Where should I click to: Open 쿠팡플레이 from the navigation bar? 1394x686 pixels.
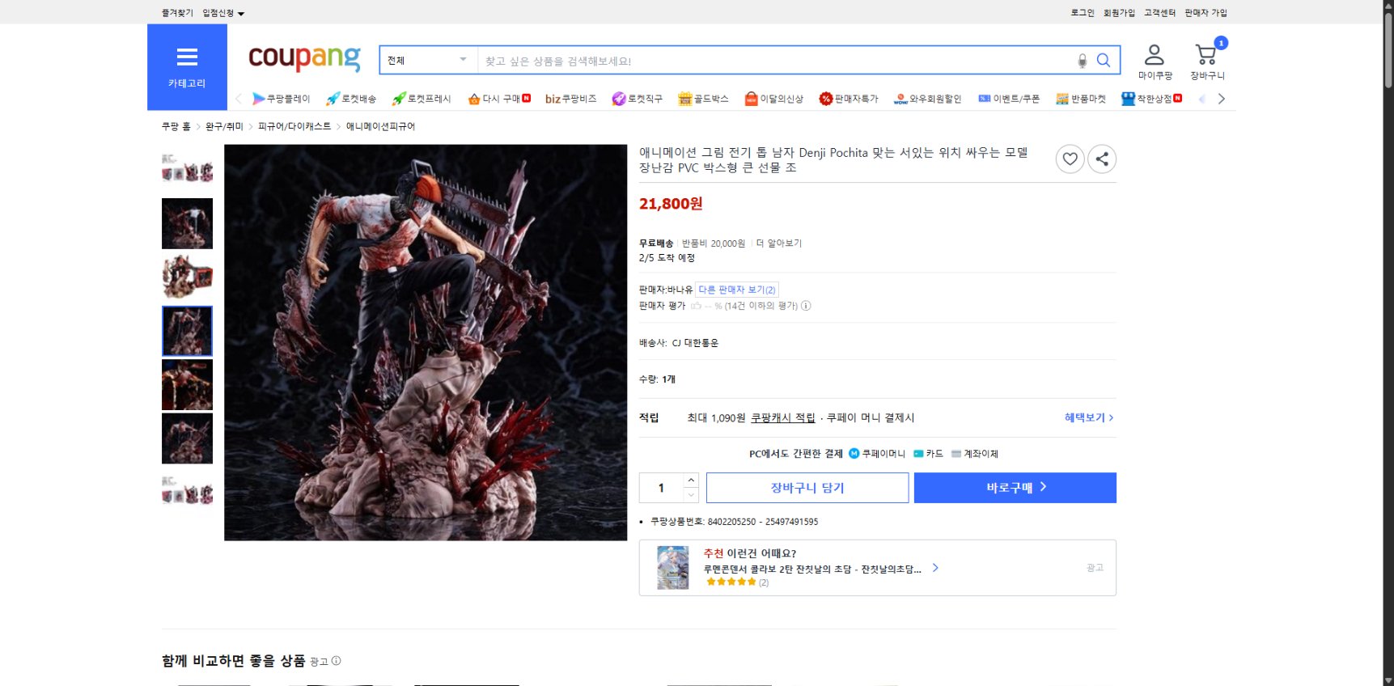(281, 99)
